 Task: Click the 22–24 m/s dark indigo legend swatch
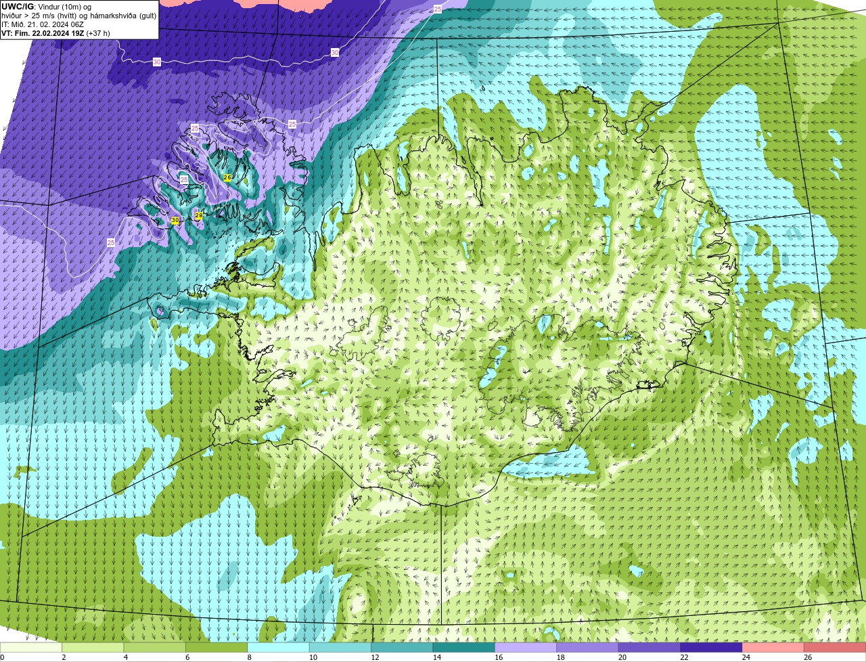pyautogui.click(x=711, y=647)
